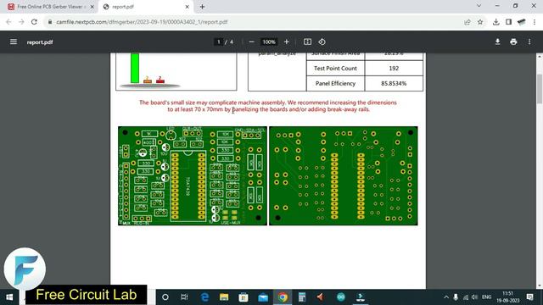Open Microsoft Store from taskbar
The height and width of the screenshot is (305, 543).
(x=244, y=297)
